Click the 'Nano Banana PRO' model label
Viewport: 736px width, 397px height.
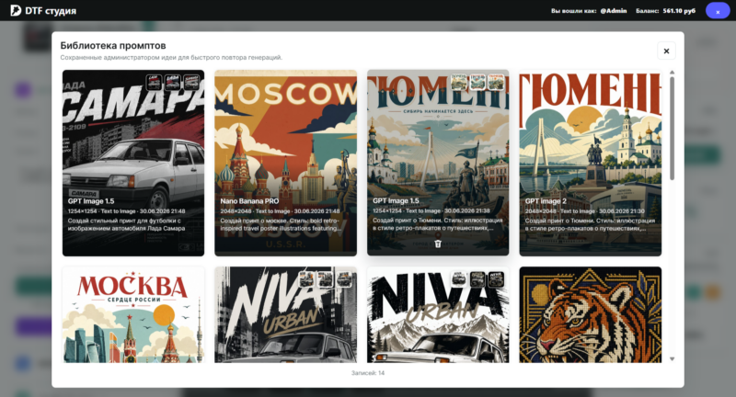[x=249, y=201]
